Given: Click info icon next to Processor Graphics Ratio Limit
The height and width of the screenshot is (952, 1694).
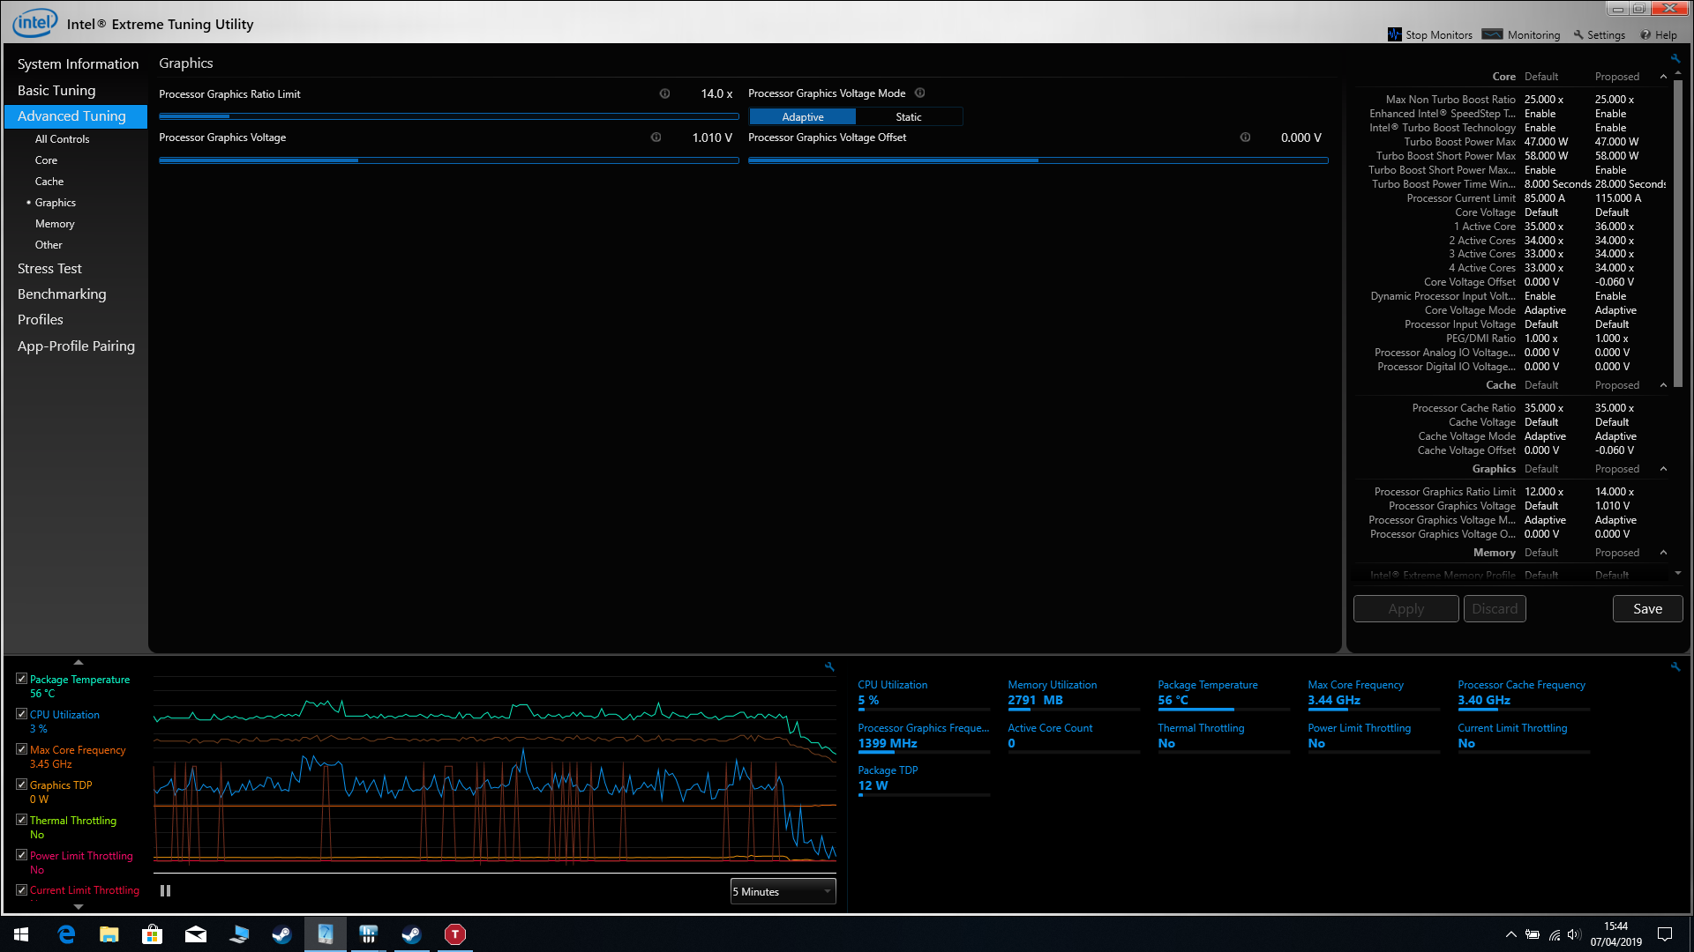Looking at the screenshot, I should point(664,93).
